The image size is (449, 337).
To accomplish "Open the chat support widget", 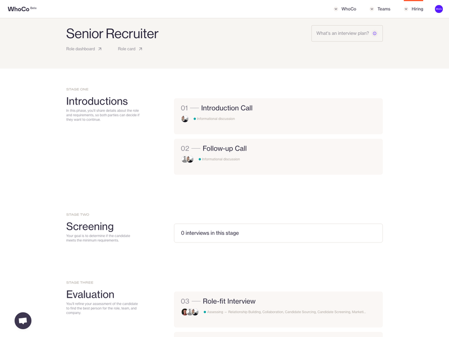I will click(23, 320).
